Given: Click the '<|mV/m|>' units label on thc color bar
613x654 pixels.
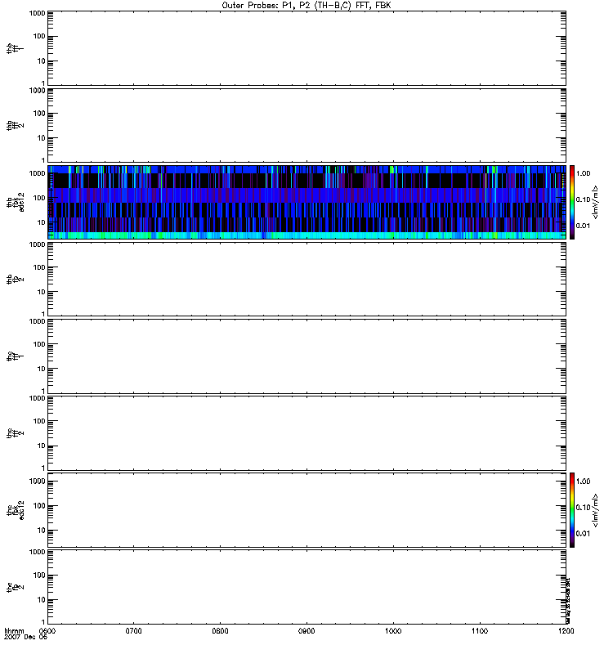Looking at the screenshot, I should [596, 510].
